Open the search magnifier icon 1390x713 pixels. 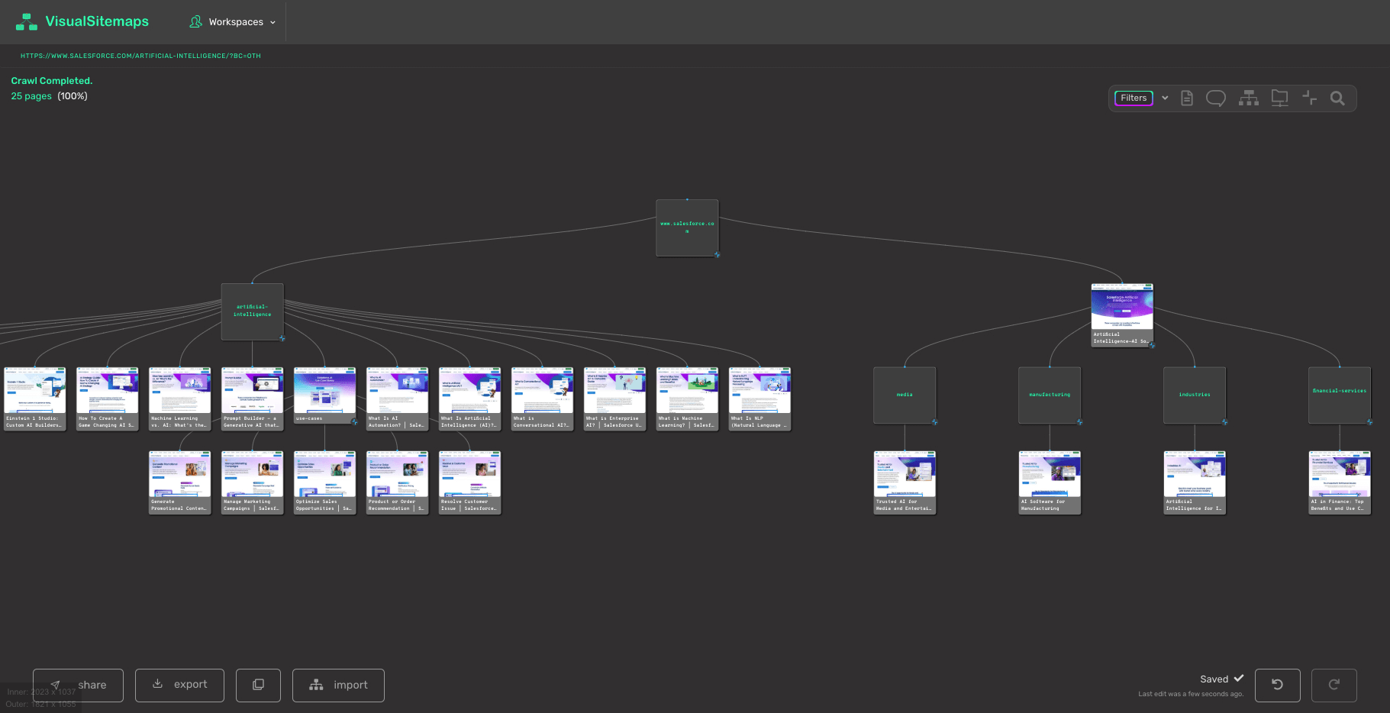click(x=1337, y=98)
